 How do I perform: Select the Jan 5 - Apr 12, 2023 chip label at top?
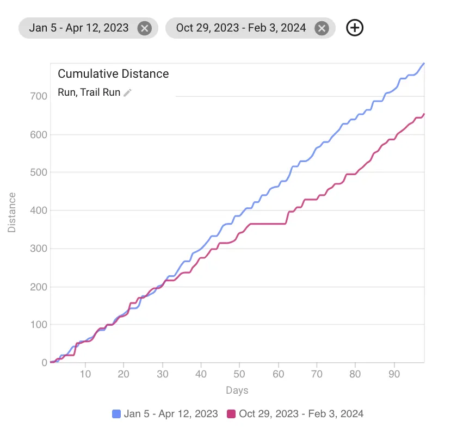pos(78,28)
